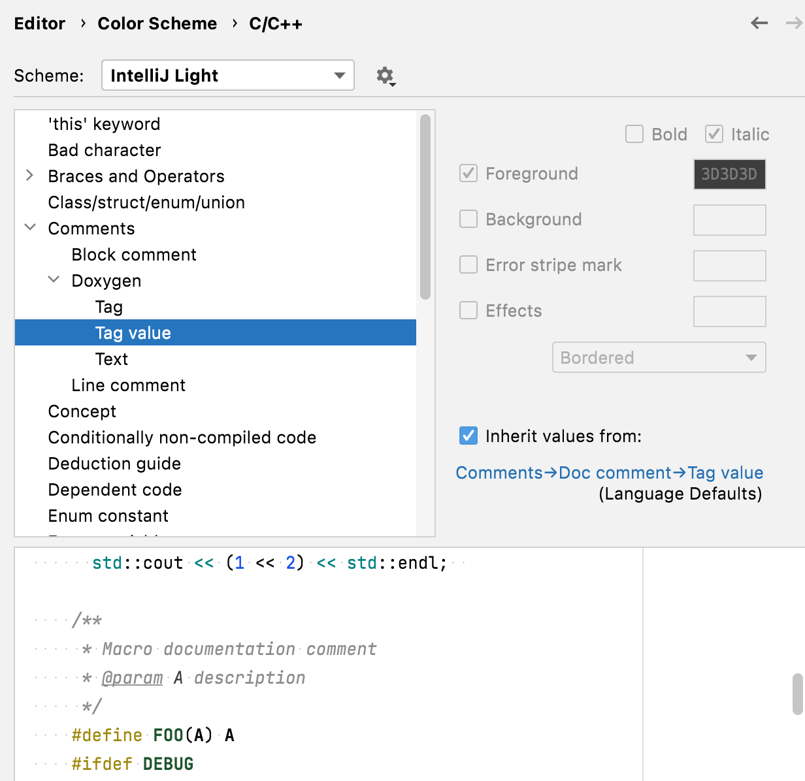
Task: Click the Foreground color swatch 3D3D3D
Action: (x=729, y=174)
